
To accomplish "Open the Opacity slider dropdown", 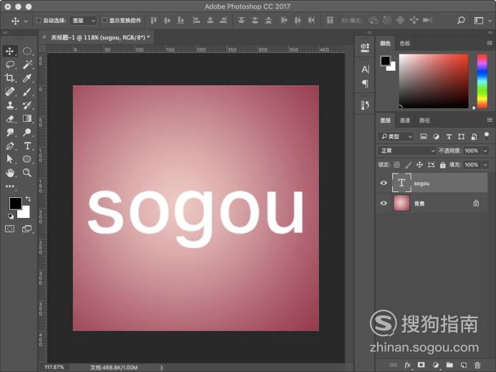I will coord(485,151).
